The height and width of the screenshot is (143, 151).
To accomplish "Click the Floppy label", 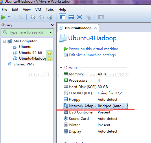I will tap(74, 100).
